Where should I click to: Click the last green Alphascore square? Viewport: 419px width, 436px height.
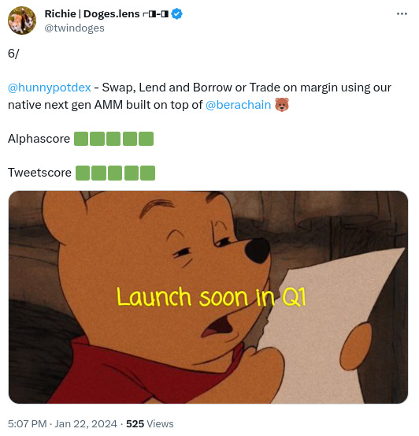click(146, 139)
